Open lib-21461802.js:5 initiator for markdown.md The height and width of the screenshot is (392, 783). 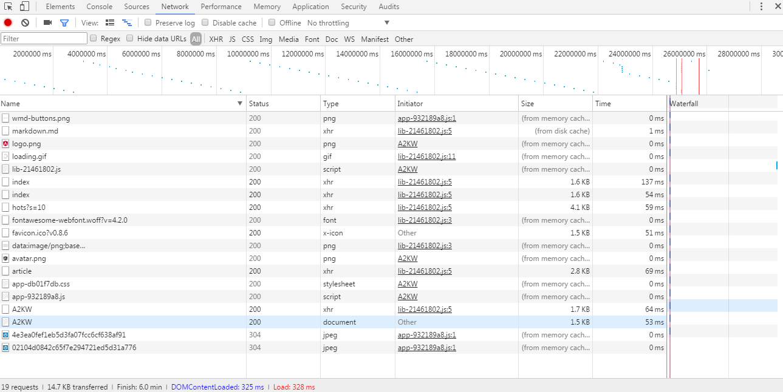pos(425,131)
